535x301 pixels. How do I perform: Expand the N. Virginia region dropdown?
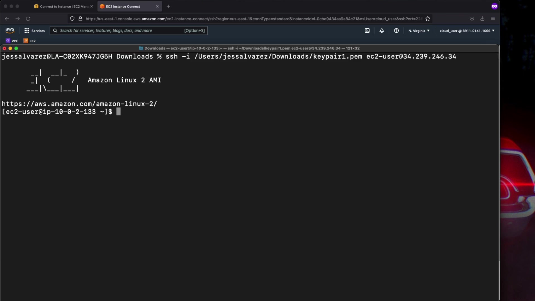pos(419,31)
